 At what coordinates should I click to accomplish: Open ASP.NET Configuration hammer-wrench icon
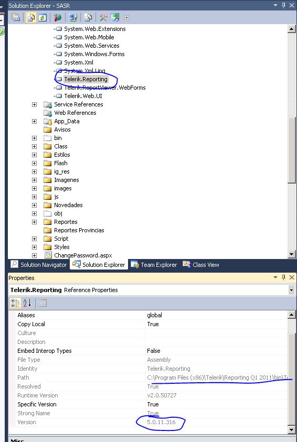pos(103,17)
